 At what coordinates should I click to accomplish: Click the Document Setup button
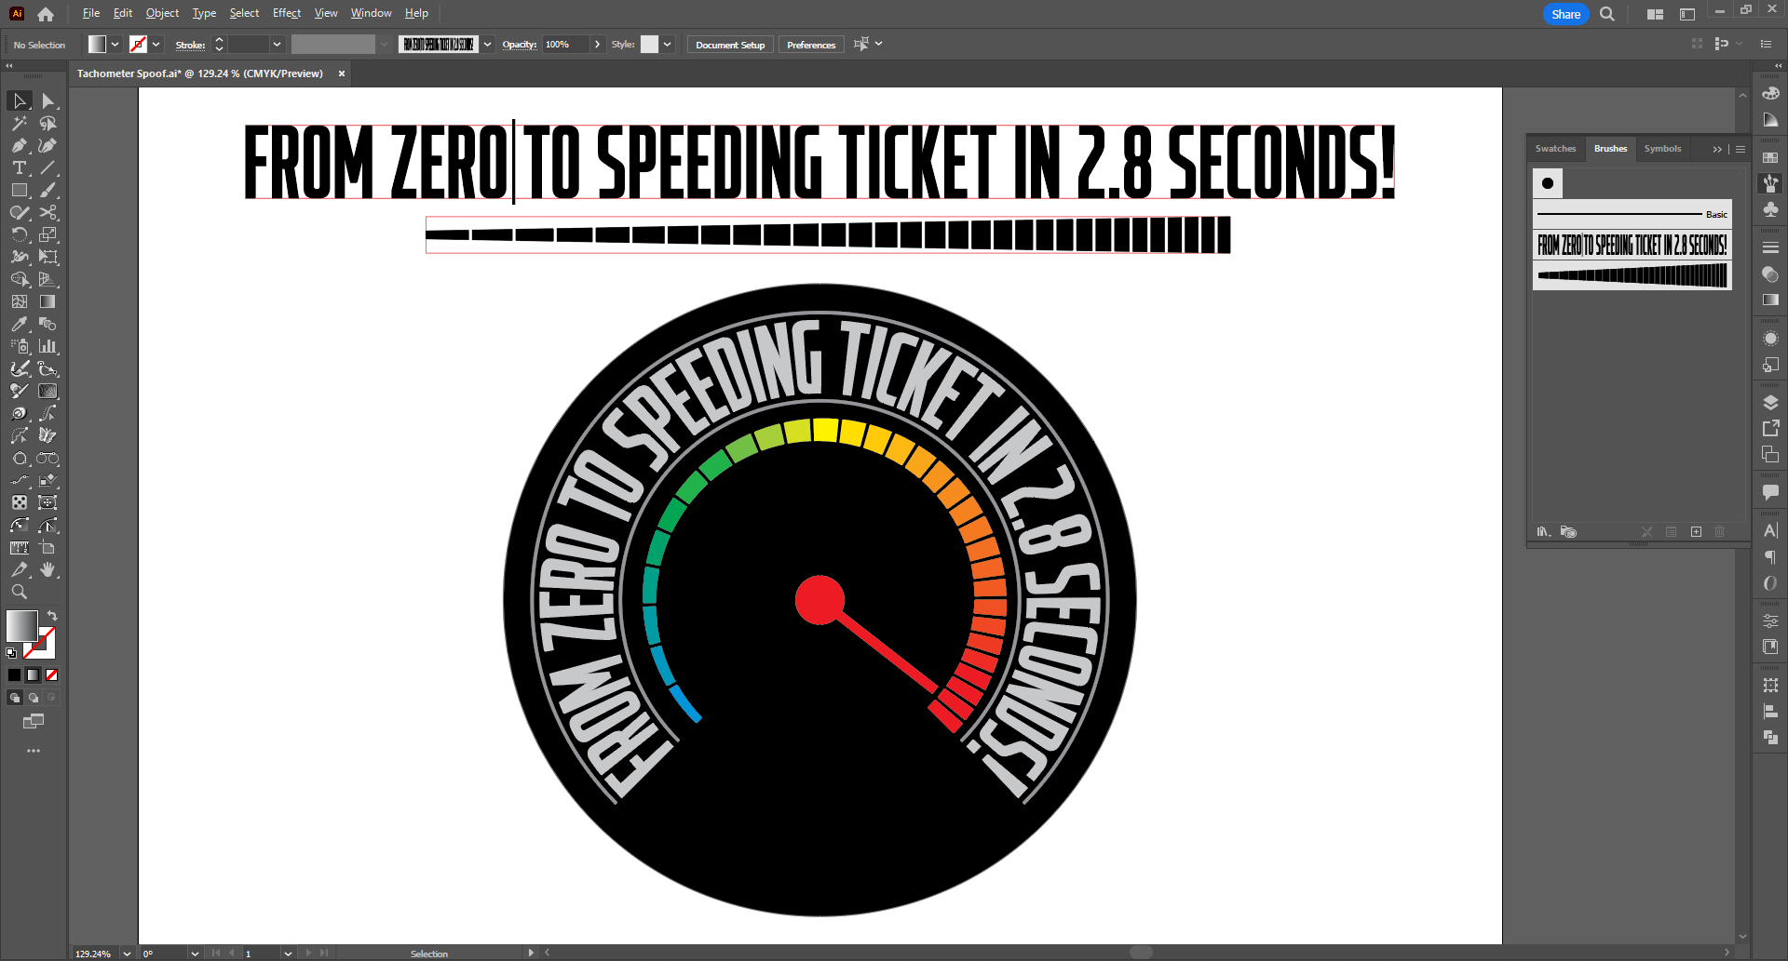click(x=729, y=44)
